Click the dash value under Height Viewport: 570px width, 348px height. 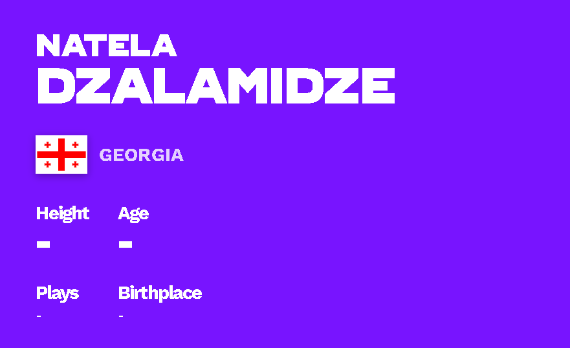click(43, 245)
